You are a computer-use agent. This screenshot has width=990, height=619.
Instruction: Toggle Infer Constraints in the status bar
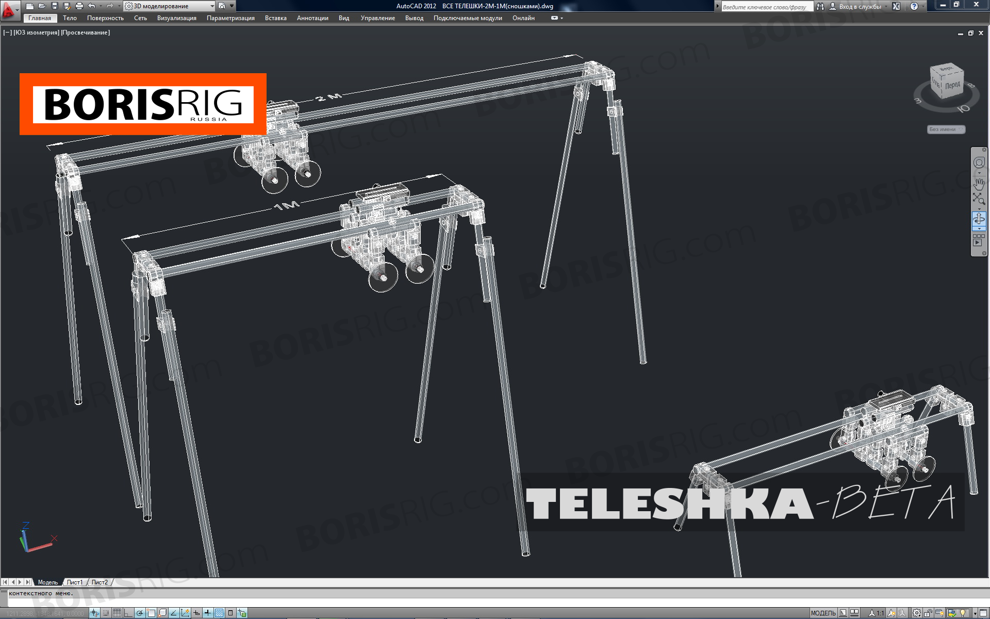[94, 613]
